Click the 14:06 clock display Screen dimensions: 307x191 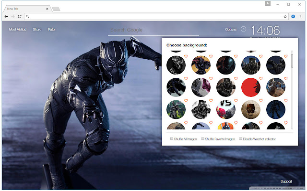point(265,31)
